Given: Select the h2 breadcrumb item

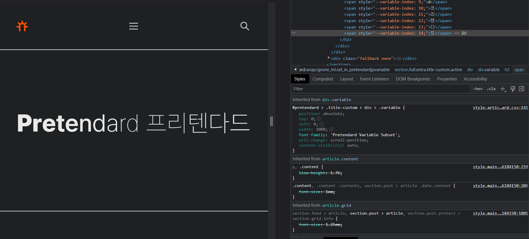Looking at the screenshot, I should (507, 70).
